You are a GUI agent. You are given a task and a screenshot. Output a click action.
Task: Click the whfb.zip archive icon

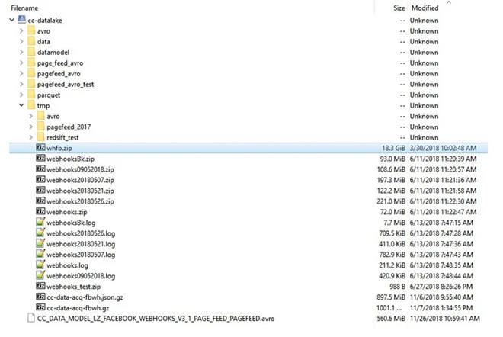[40, 148]
